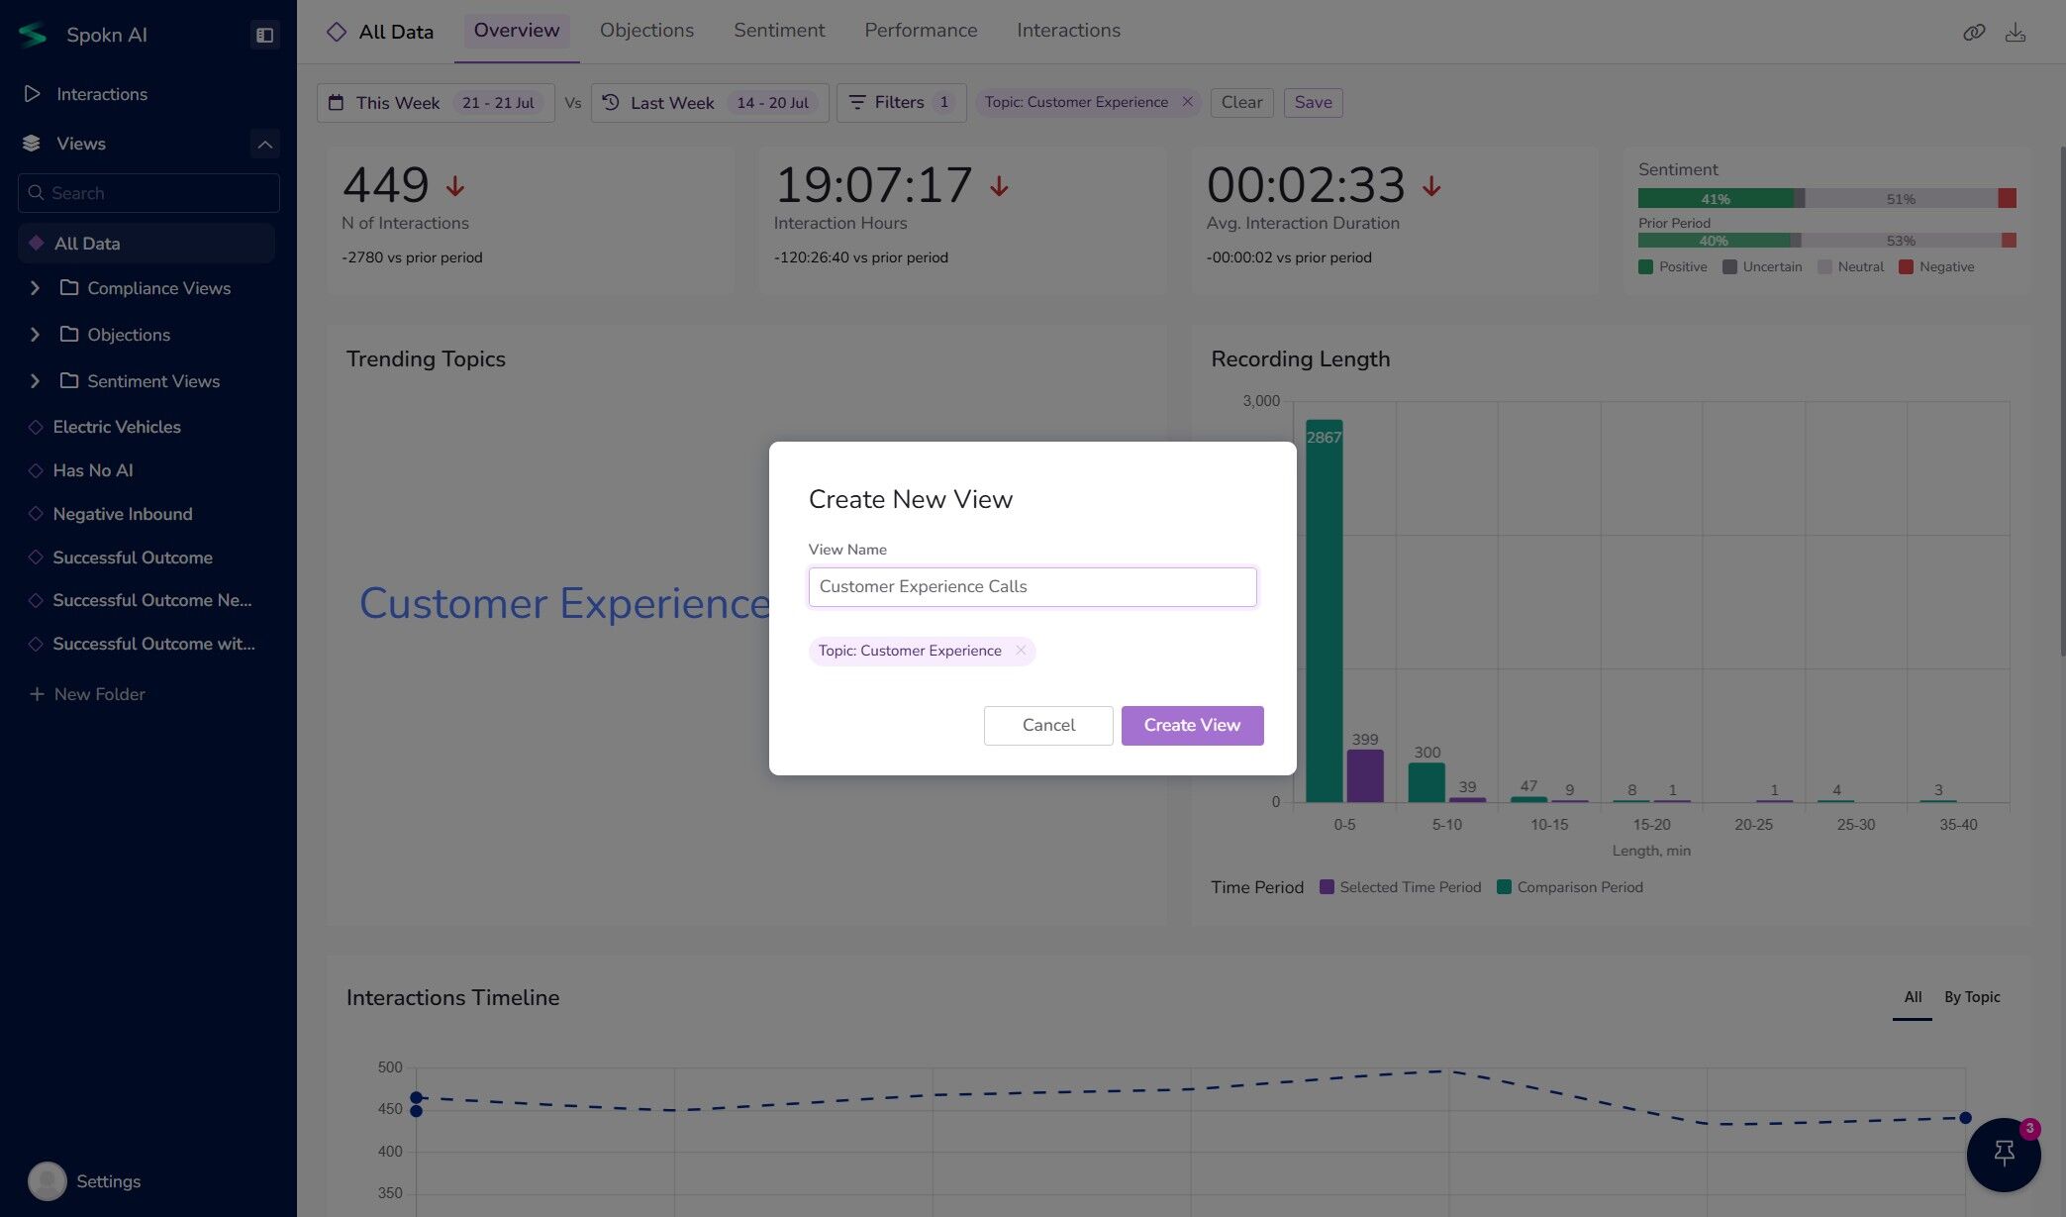
Task: Toggle timeline to By Topic
Action: point(1971,997)
